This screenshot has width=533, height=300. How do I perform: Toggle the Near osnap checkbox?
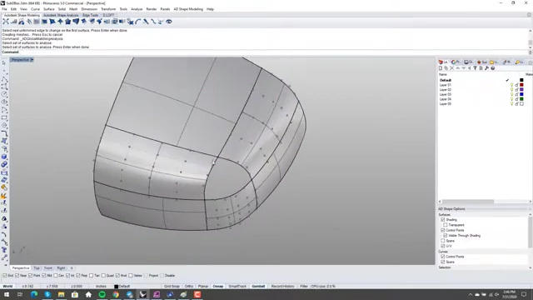click(x=17, y=276)
